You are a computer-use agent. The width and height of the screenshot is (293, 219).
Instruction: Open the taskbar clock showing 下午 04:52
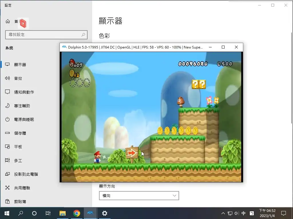[267, 213]
